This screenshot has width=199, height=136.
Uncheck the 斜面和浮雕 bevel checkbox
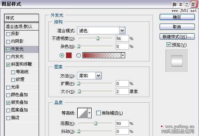click(8, 65)
